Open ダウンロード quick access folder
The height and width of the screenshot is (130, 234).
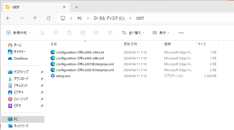click(18, 79)
